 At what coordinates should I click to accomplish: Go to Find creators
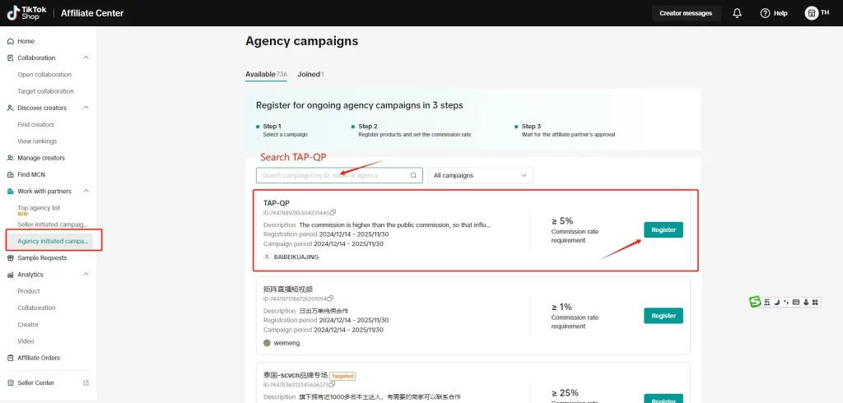(36, 125)
